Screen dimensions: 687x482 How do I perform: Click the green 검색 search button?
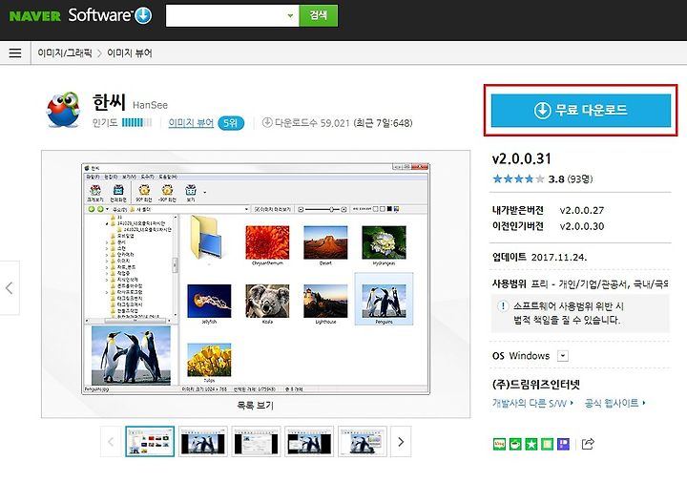pyautogui.click(x=319, y=16)
